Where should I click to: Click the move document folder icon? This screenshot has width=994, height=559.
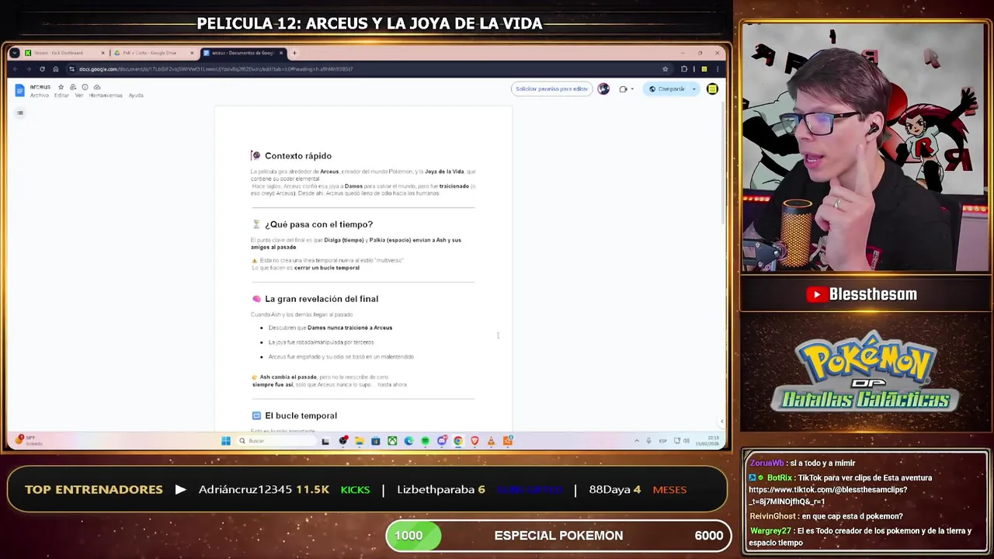[x=73, y=87]
